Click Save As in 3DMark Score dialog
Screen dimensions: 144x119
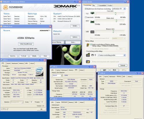click(13, 56)
